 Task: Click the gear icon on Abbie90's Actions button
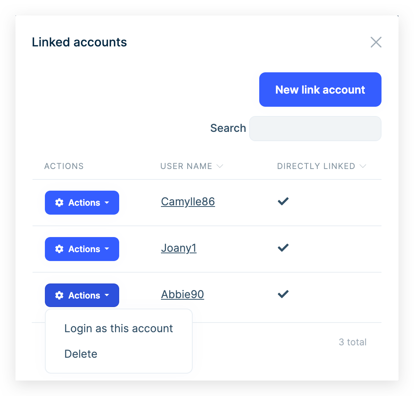[x=59, y=295]
